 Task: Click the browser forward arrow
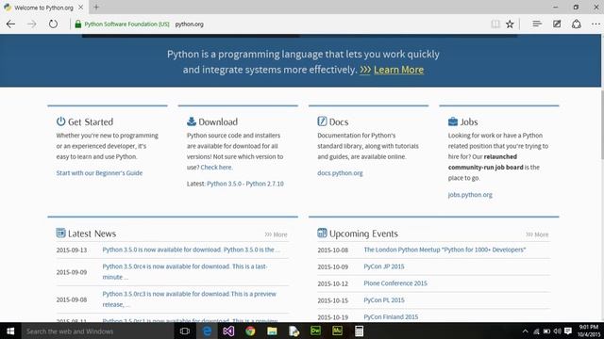[32, 24]
